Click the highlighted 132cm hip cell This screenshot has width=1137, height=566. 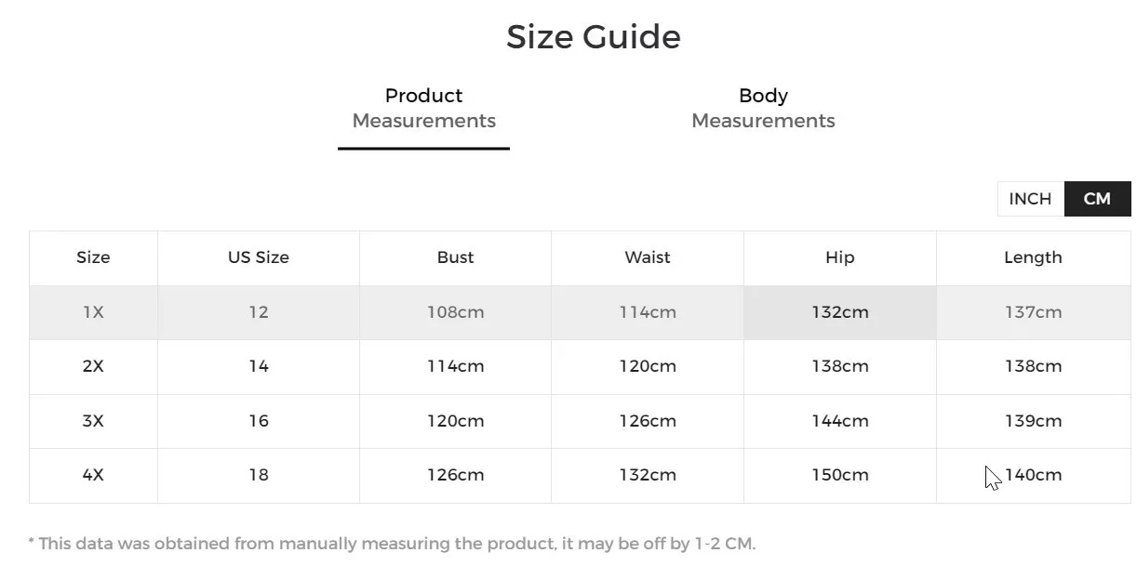839,312
